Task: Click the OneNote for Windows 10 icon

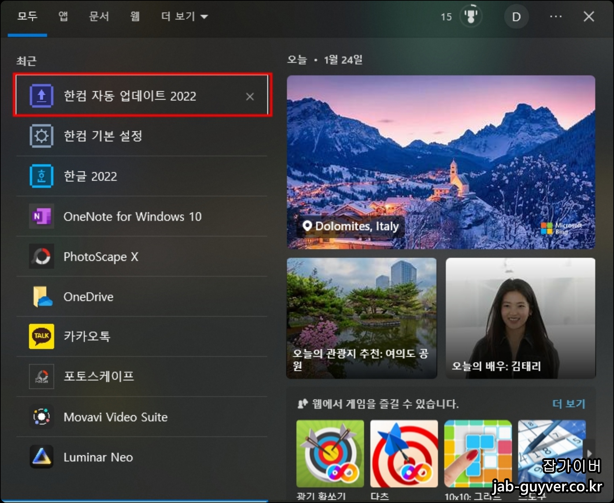Action: click(x=42, y=216)
